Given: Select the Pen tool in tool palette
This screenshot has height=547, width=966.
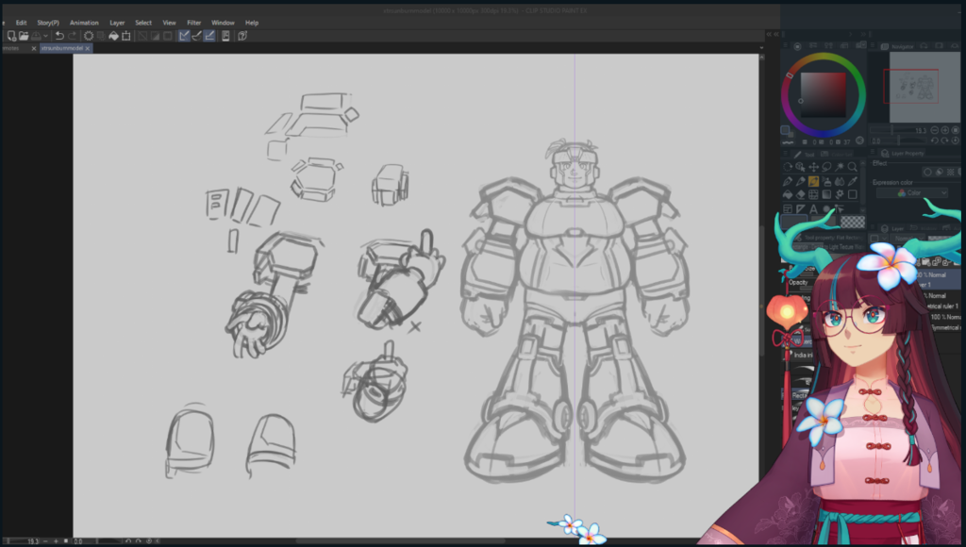Looking at the screenshot, I should coord(788,181).
